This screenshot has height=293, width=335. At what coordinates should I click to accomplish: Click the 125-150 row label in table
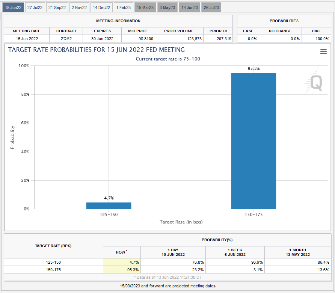[x=53, y=262]
